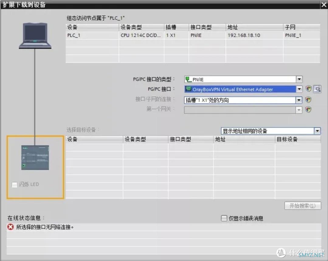Click the OrayBoxVPN network adapter icon
Image resolution: width=328 pixels, height=261 pixels.
click(188, 89)
